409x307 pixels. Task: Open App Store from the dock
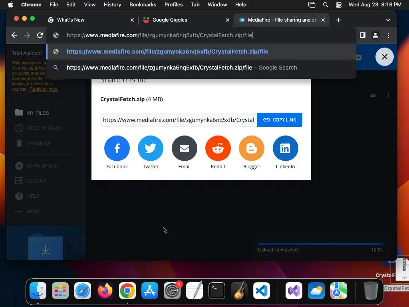[150, 291]
